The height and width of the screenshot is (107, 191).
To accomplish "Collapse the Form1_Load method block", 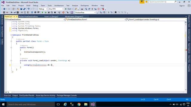I will (11, 60).
